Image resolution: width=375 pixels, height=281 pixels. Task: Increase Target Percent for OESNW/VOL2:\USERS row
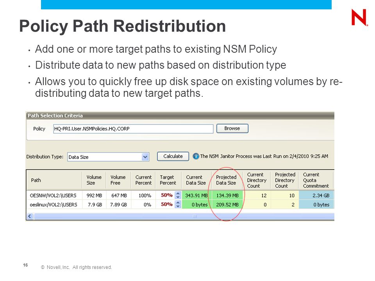click(x=178, y=194)
